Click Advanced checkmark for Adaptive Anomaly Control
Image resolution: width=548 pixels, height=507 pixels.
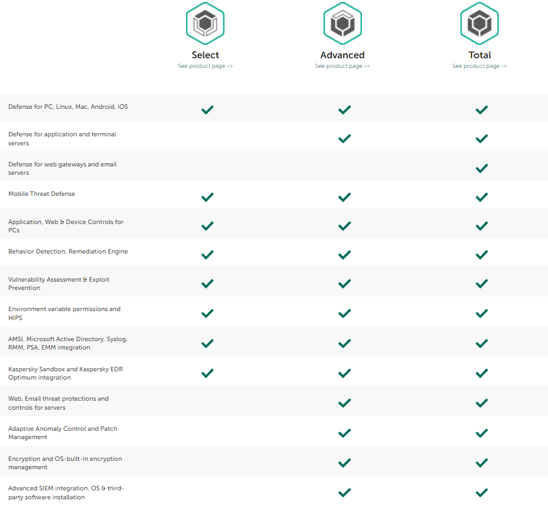point(345,433)
